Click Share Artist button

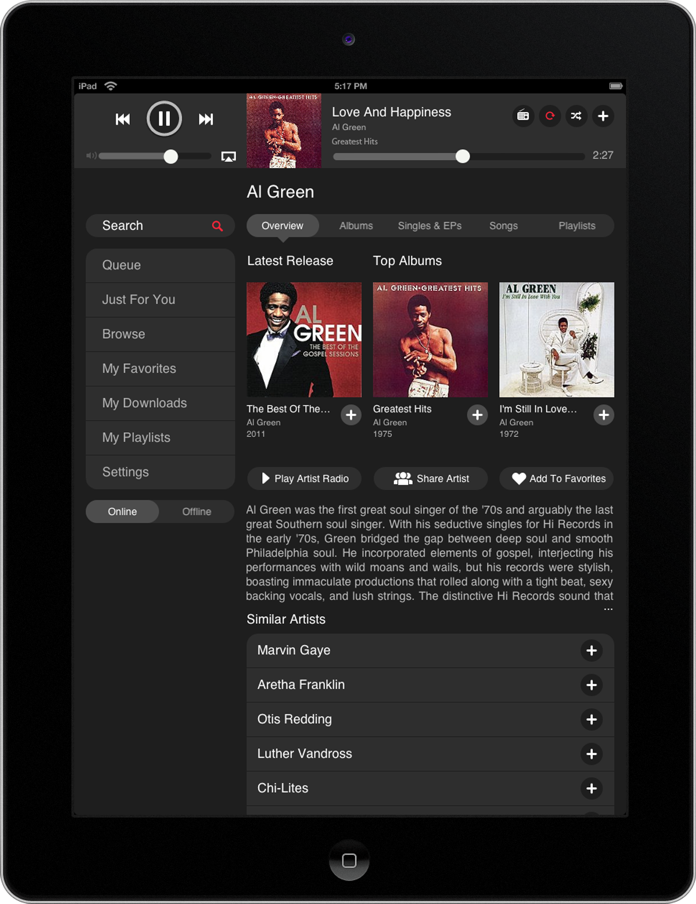(431, 479)
